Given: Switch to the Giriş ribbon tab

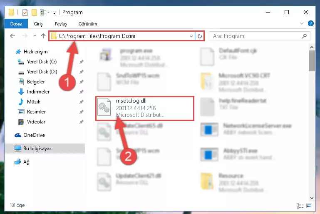Looking at the screenshot, I should click(x=38, y=24).
